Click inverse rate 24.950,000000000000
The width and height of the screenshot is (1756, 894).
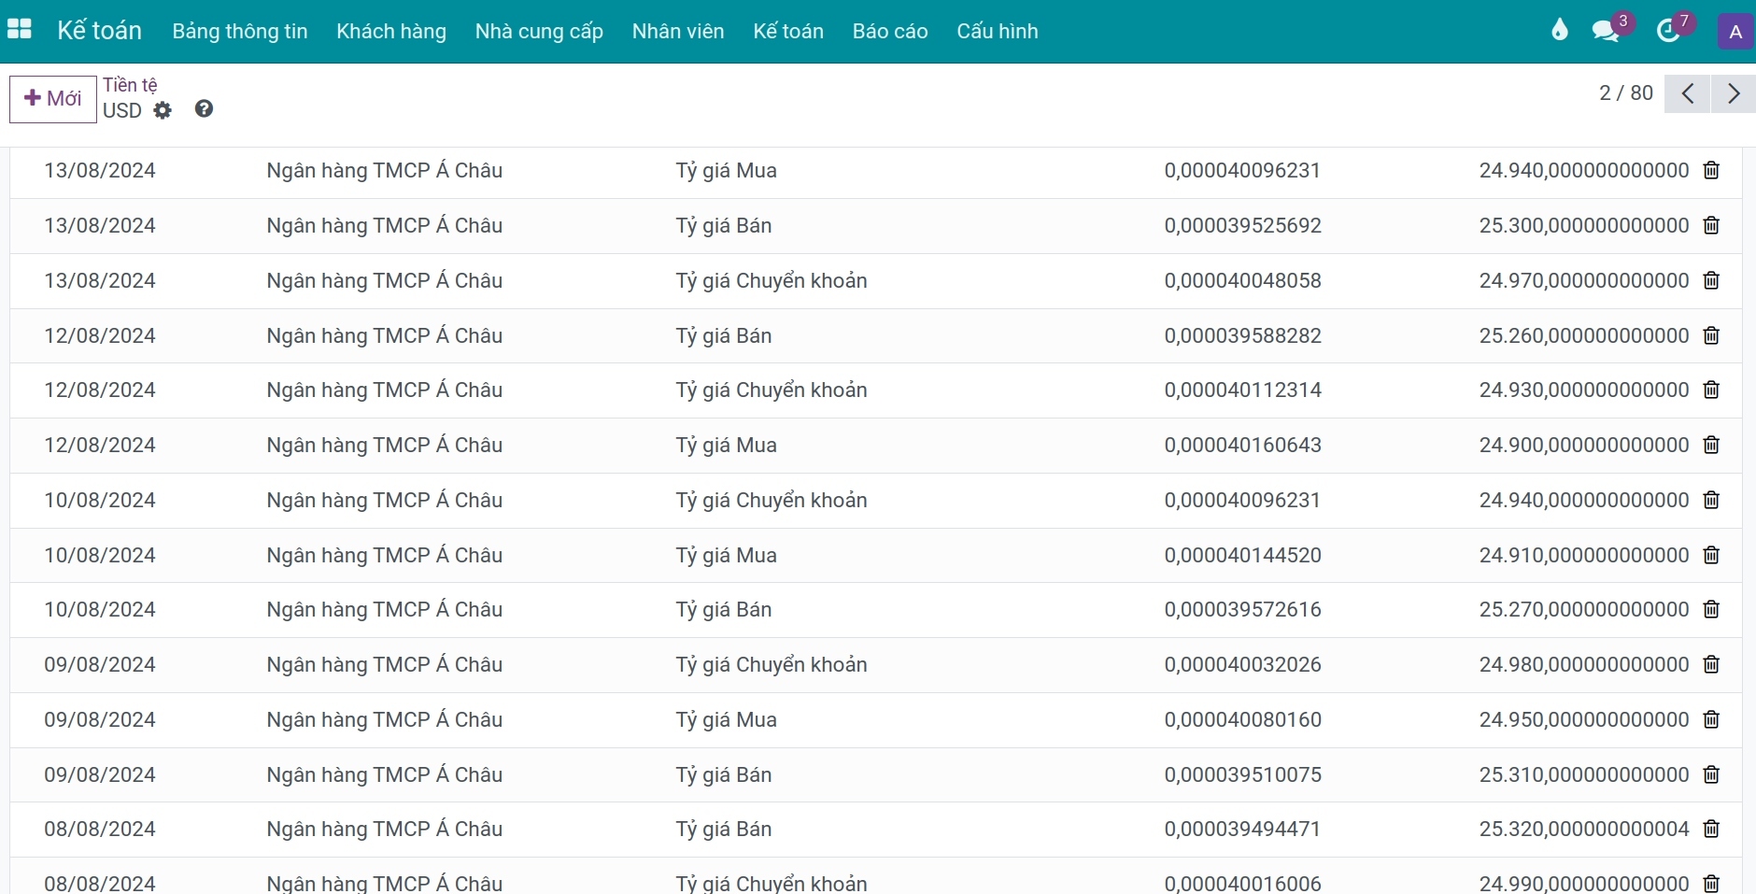click(1584, 719)
